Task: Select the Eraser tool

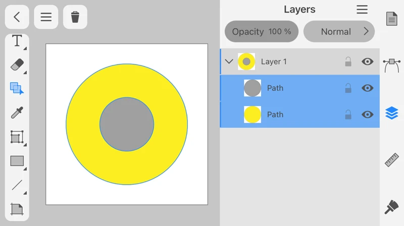Action: [17, 65]
